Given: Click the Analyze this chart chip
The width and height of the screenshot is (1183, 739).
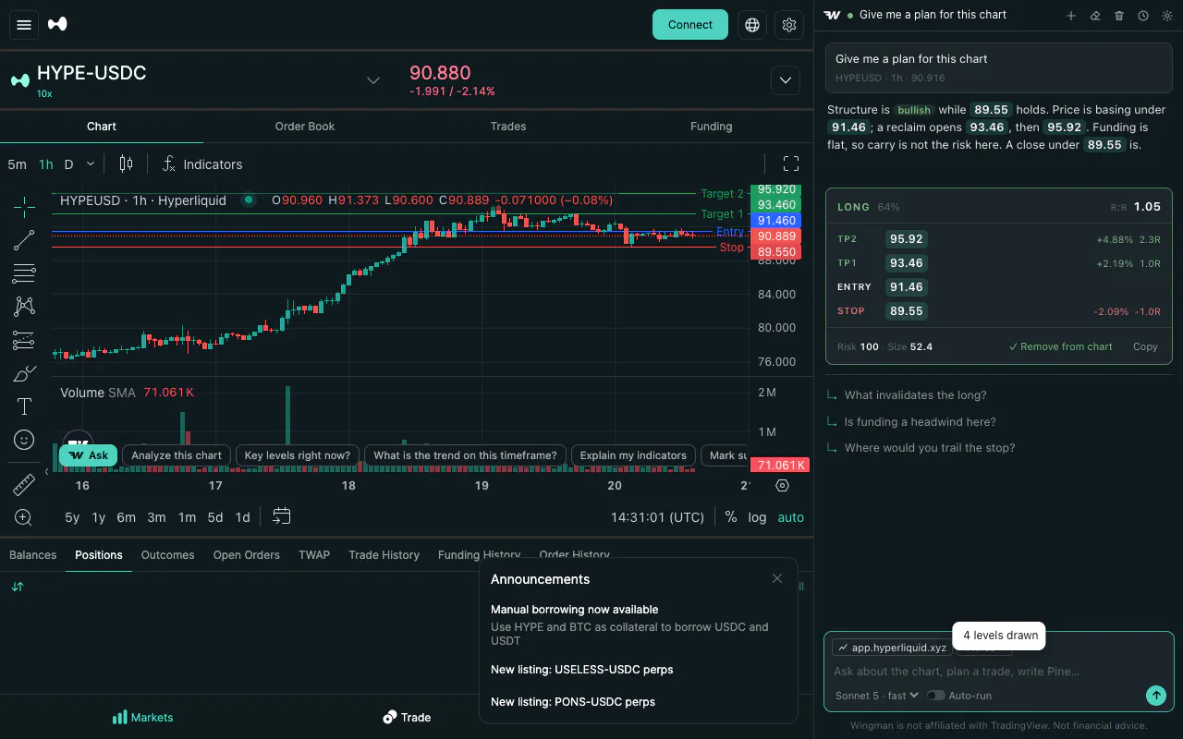Looking at the screenshot, I should [177, 455].
